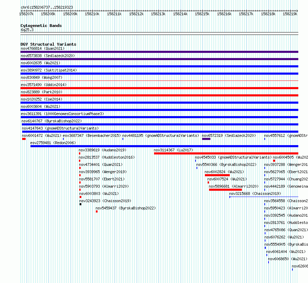Image resolution: width=308 pixels, height=283 pixels.
Task: Open nsv4765086 (Quan2021) label
Action: 286,230
